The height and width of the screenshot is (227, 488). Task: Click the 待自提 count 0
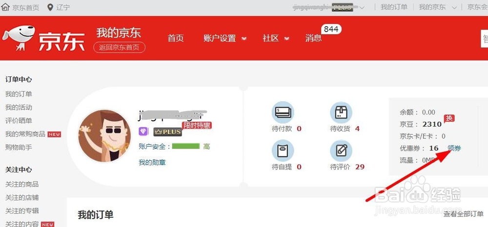point(299,167)
